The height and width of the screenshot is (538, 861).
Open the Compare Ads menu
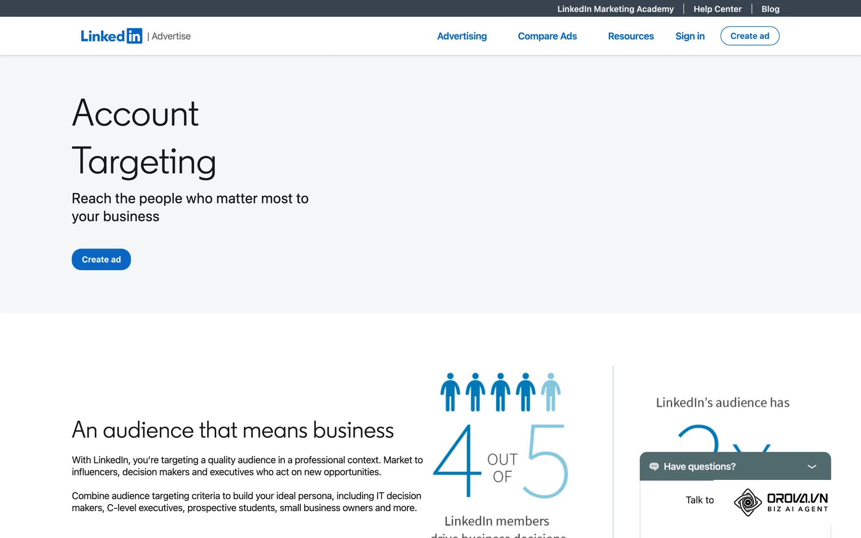click(x=547, y=36)
